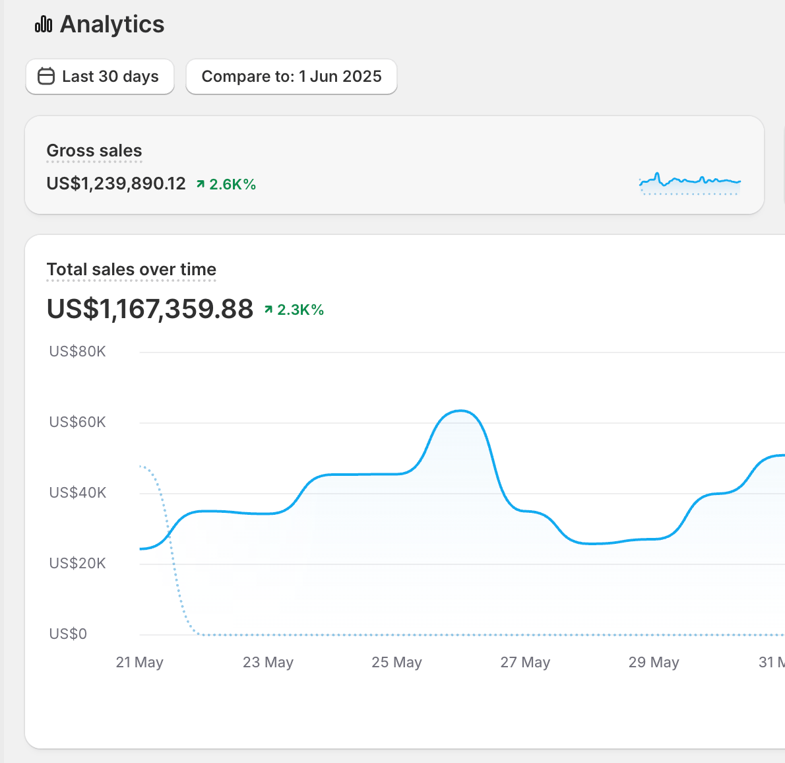Click the green arrow beside 2.3K%

tap(268, 310)
